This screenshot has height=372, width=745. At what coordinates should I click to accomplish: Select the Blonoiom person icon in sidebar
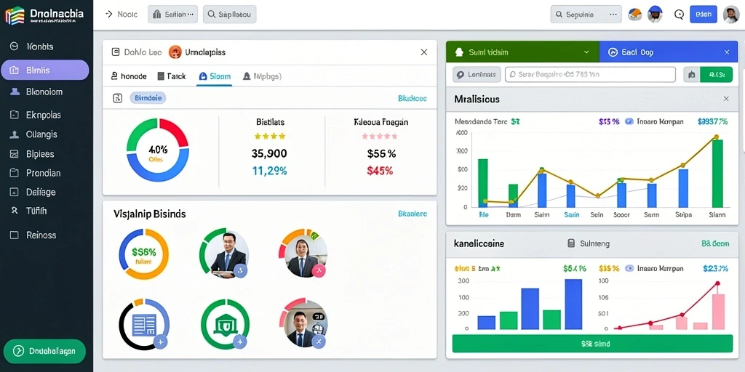pos(15,92)
